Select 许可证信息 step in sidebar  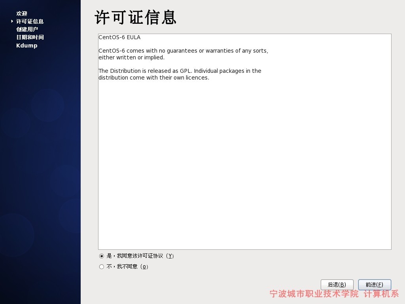coord(30,21)
